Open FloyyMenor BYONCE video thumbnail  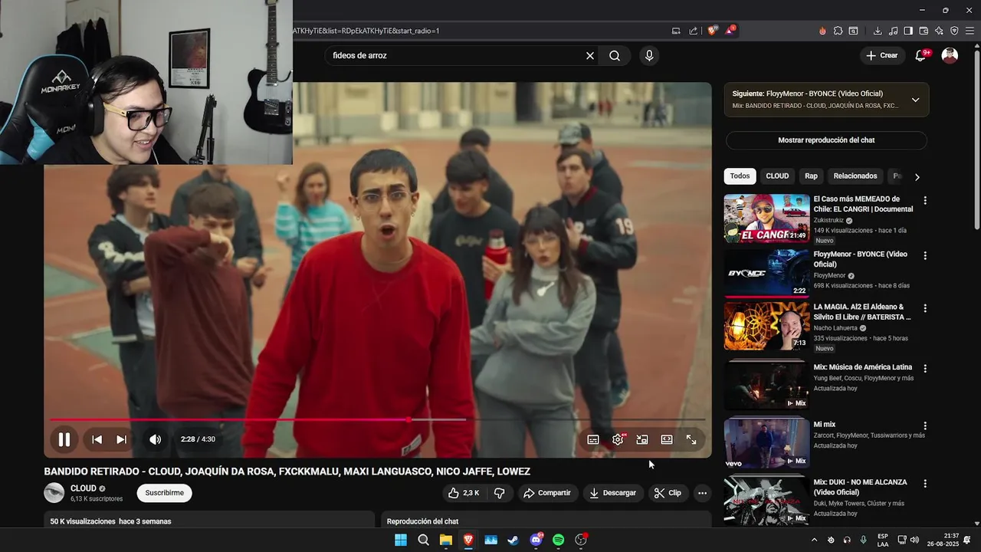point(767,273)
